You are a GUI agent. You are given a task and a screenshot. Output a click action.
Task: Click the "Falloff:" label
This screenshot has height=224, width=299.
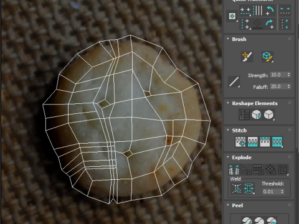tap(260, 87)
